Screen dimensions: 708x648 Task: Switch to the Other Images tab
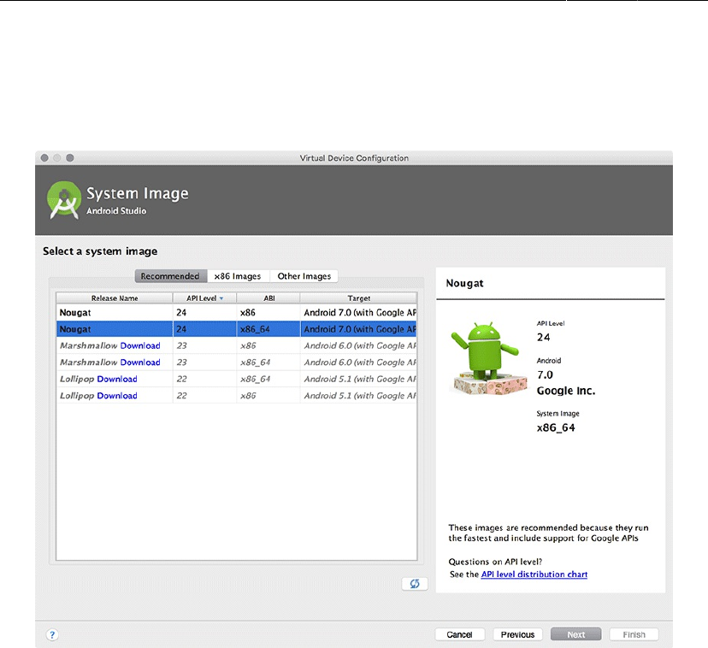coord(304,276)
